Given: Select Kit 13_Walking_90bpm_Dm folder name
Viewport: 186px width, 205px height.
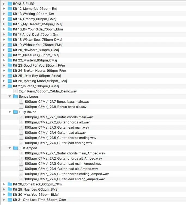Looking at the screenshot, I should point(33,14).
